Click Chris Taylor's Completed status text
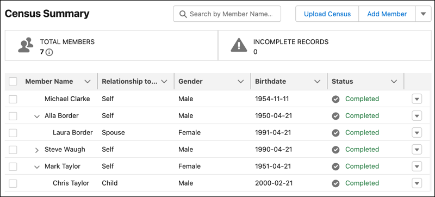This screenshot has height=197, width=435. [x=362, y=183]
